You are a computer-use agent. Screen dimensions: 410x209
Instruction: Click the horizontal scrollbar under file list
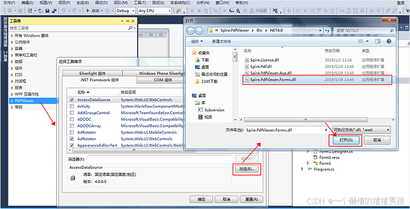pos(305,120)
